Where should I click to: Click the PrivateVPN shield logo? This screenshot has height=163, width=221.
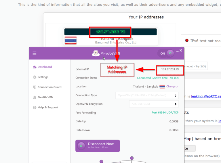pos(96,53)
